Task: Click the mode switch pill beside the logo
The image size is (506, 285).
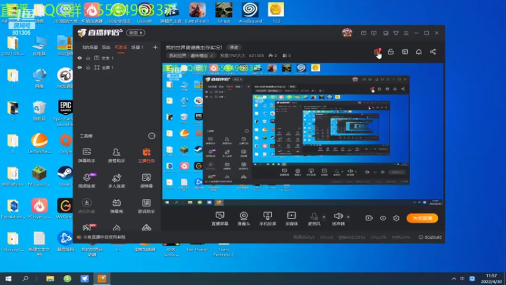Action: click(135, 33)
